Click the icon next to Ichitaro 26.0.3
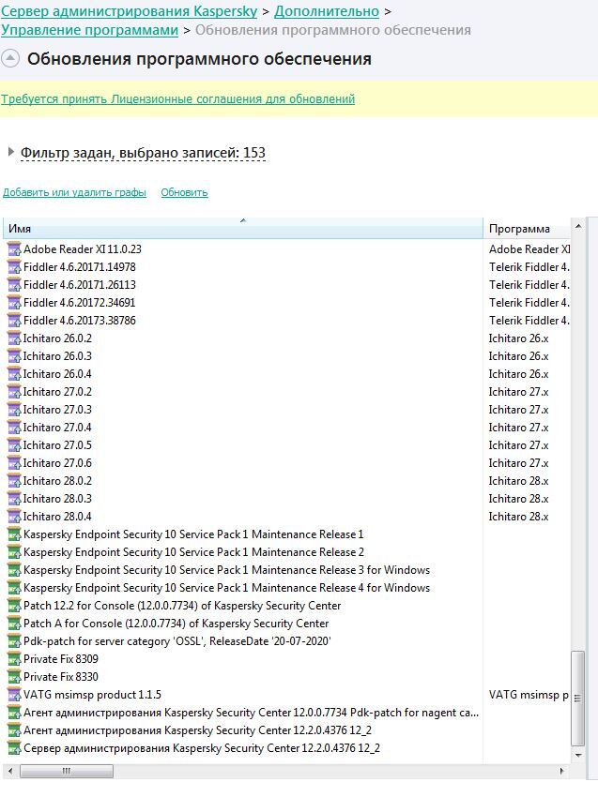 (14, 355)
